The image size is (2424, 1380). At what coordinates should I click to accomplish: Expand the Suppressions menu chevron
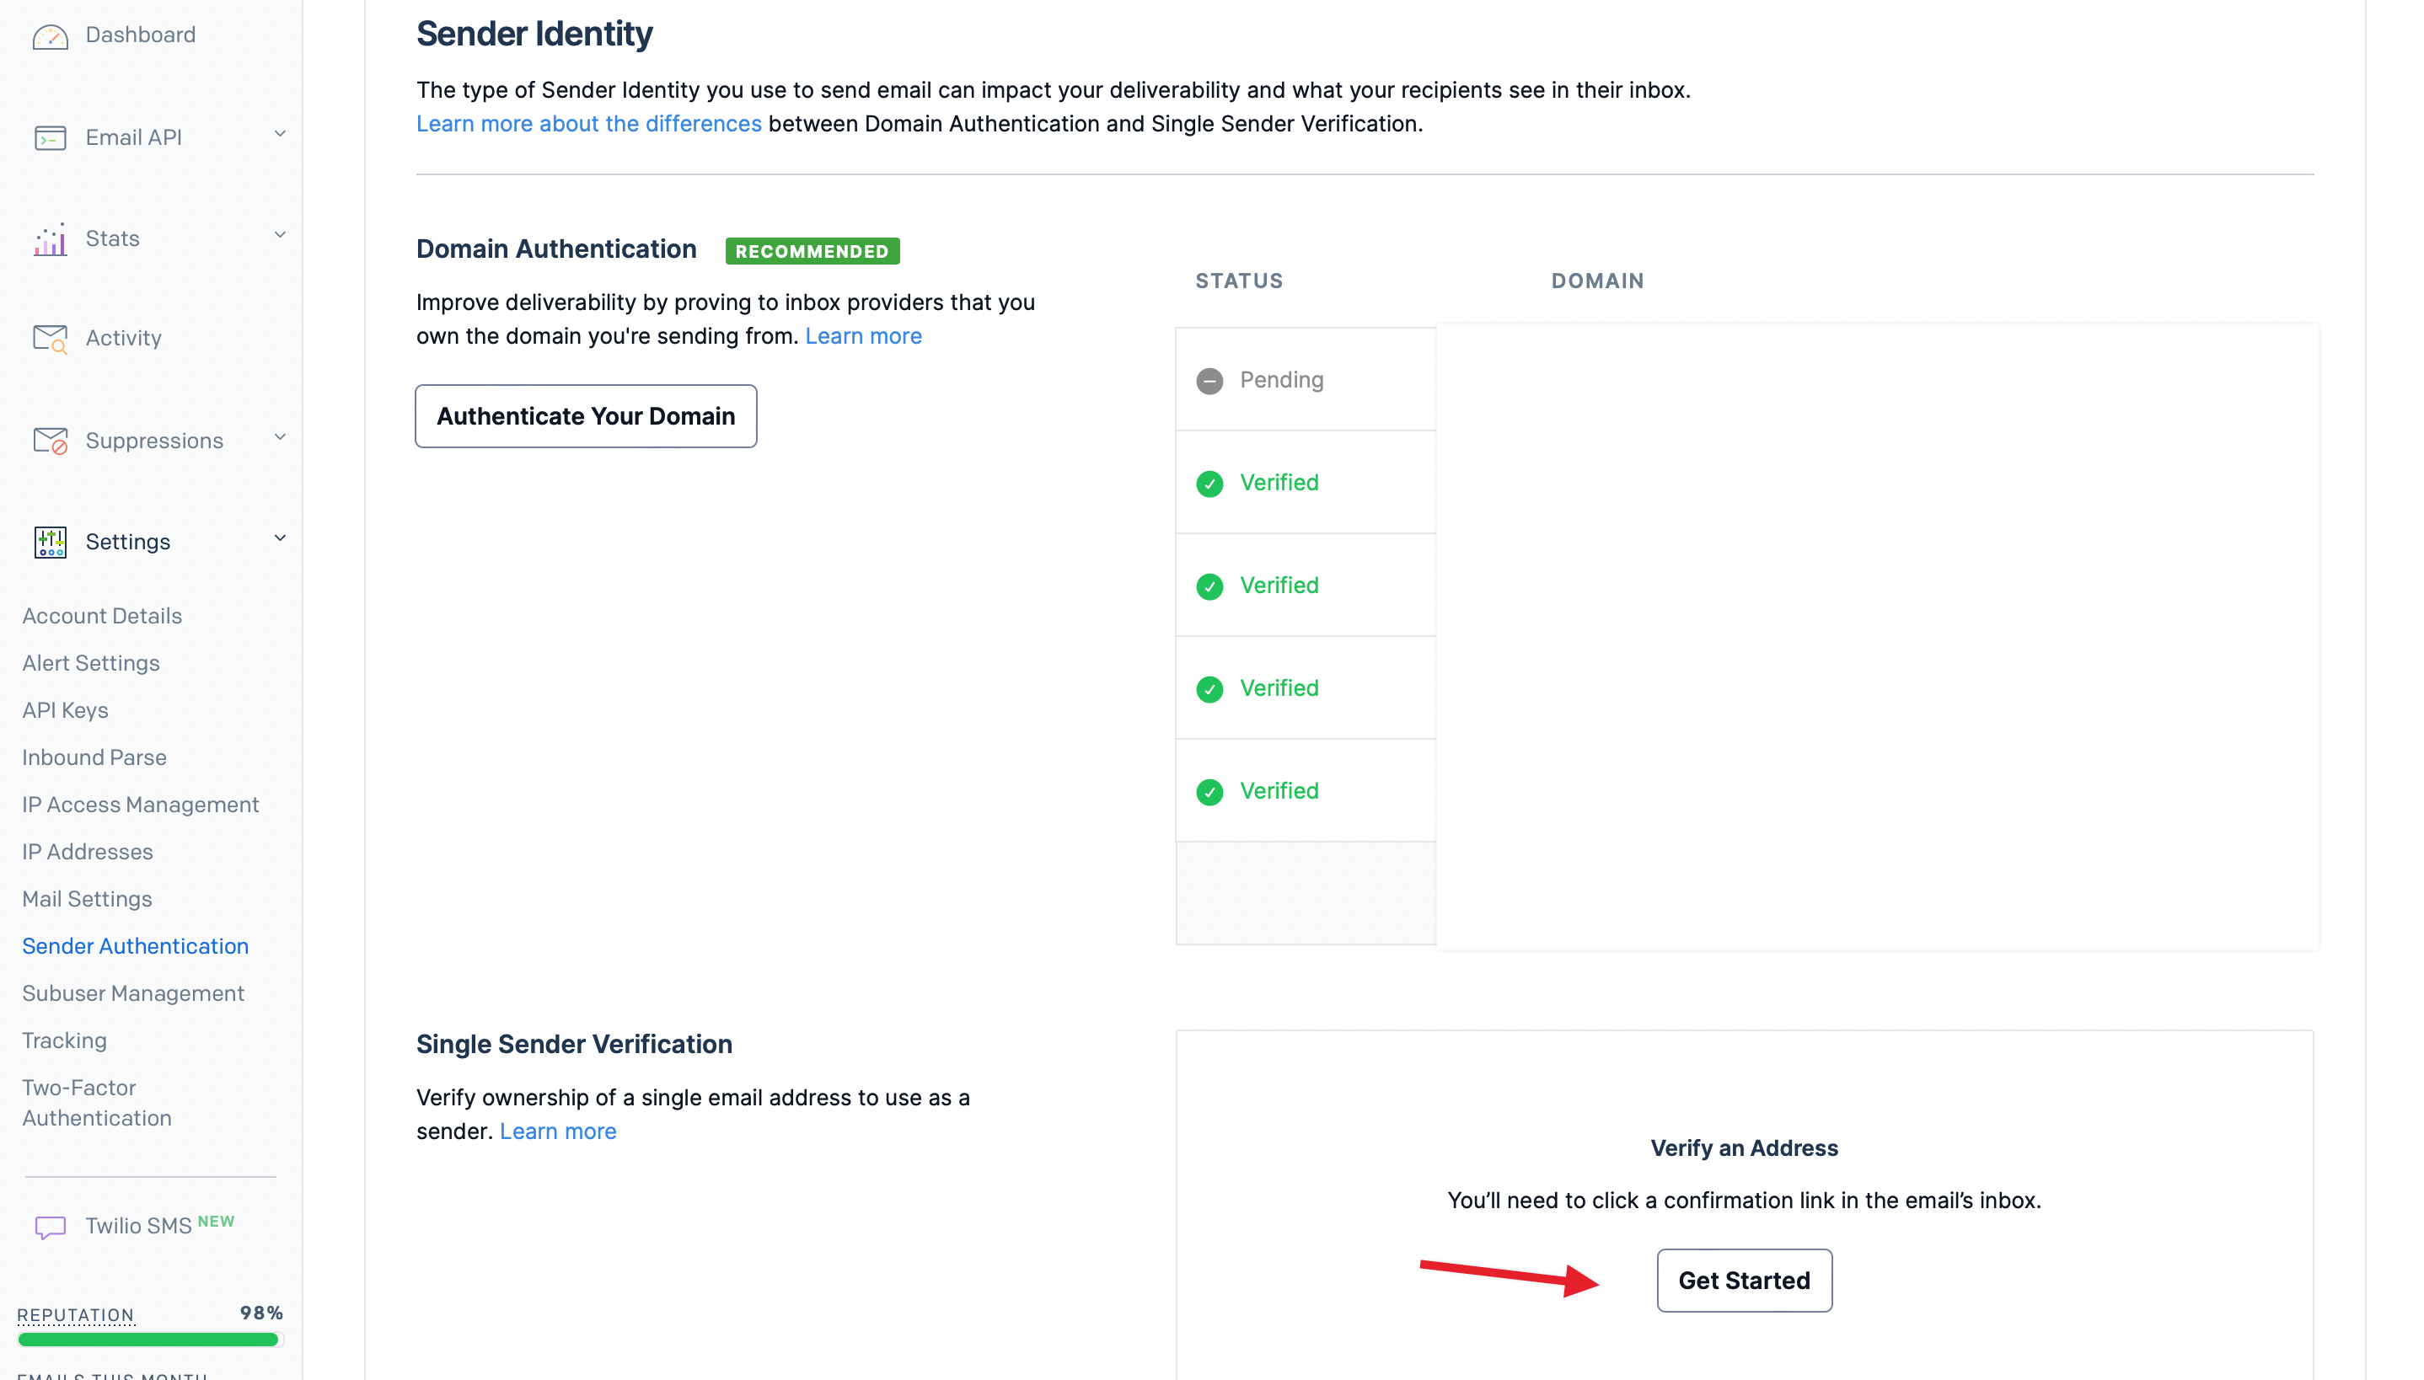click(x=280, y=437)
